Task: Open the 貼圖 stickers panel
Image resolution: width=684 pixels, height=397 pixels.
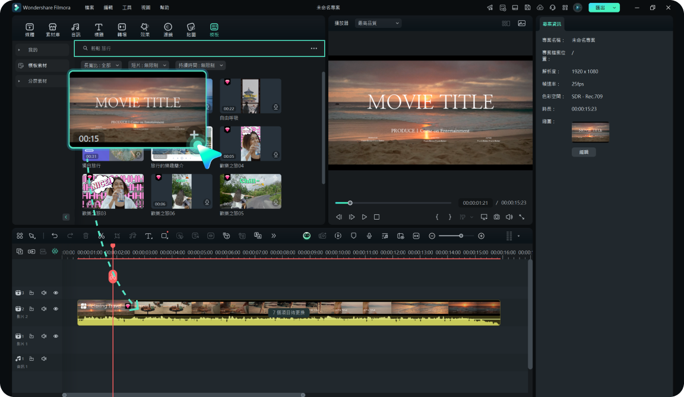Action: pyautogui.click(x=191, y=30)
